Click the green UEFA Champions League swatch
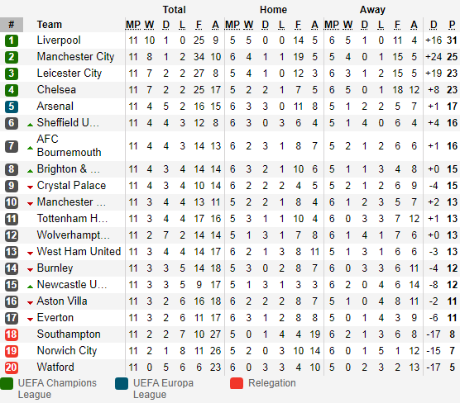The height and width of the screenshot is (403, 460). pos(7,384)
